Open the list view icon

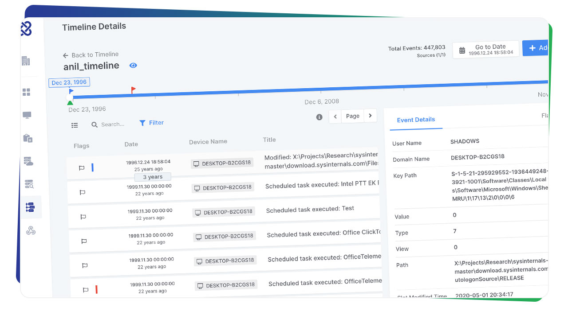point(75,125)
